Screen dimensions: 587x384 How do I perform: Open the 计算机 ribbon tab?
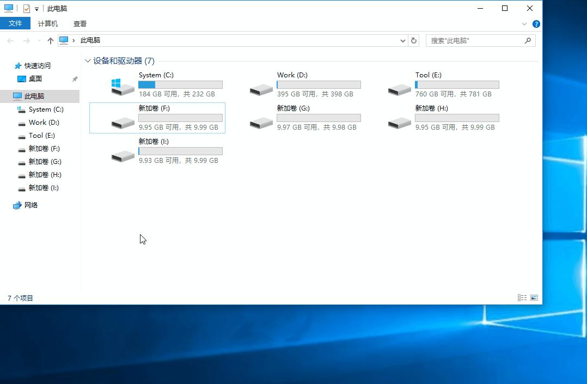[x=48, y=23]
